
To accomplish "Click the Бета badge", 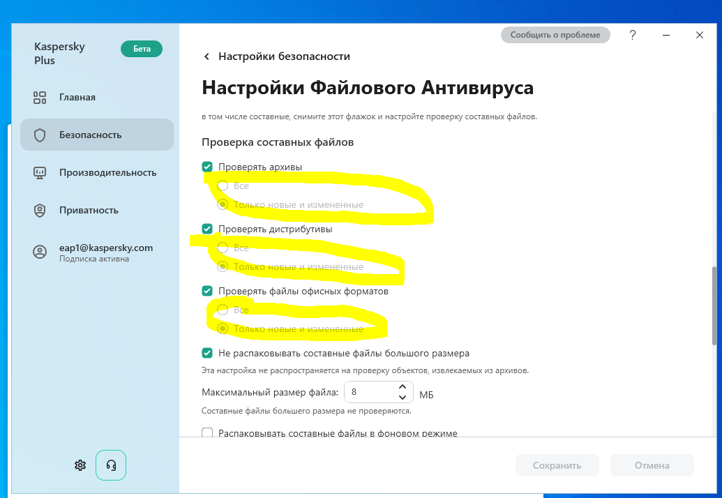I will point(142,49).
